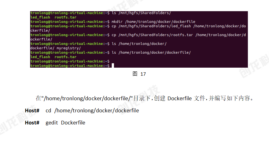The image size is (269, 144).
Task: Click the first 'Host#' label
Action: click(32, 110)
